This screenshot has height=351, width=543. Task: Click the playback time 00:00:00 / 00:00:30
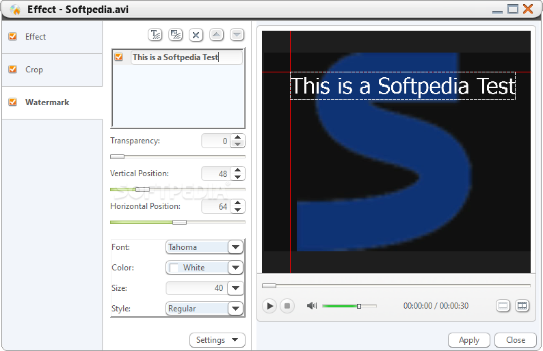click(x=436, y=306)
